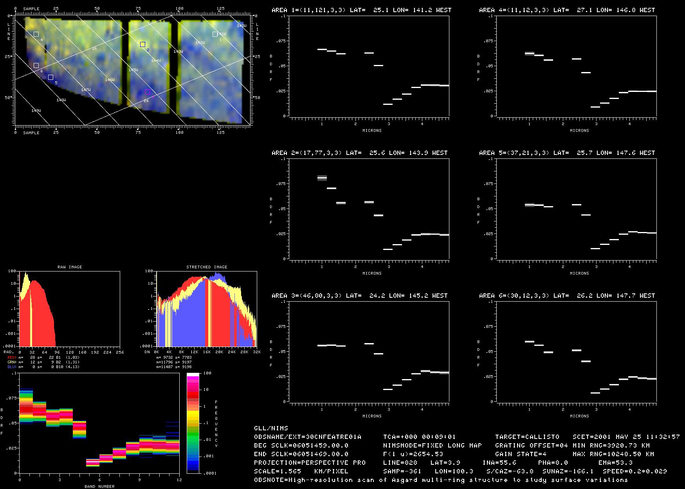Click the 140W longitude label on the map
This screenshot has height=489, width=685.
point(242,26)
